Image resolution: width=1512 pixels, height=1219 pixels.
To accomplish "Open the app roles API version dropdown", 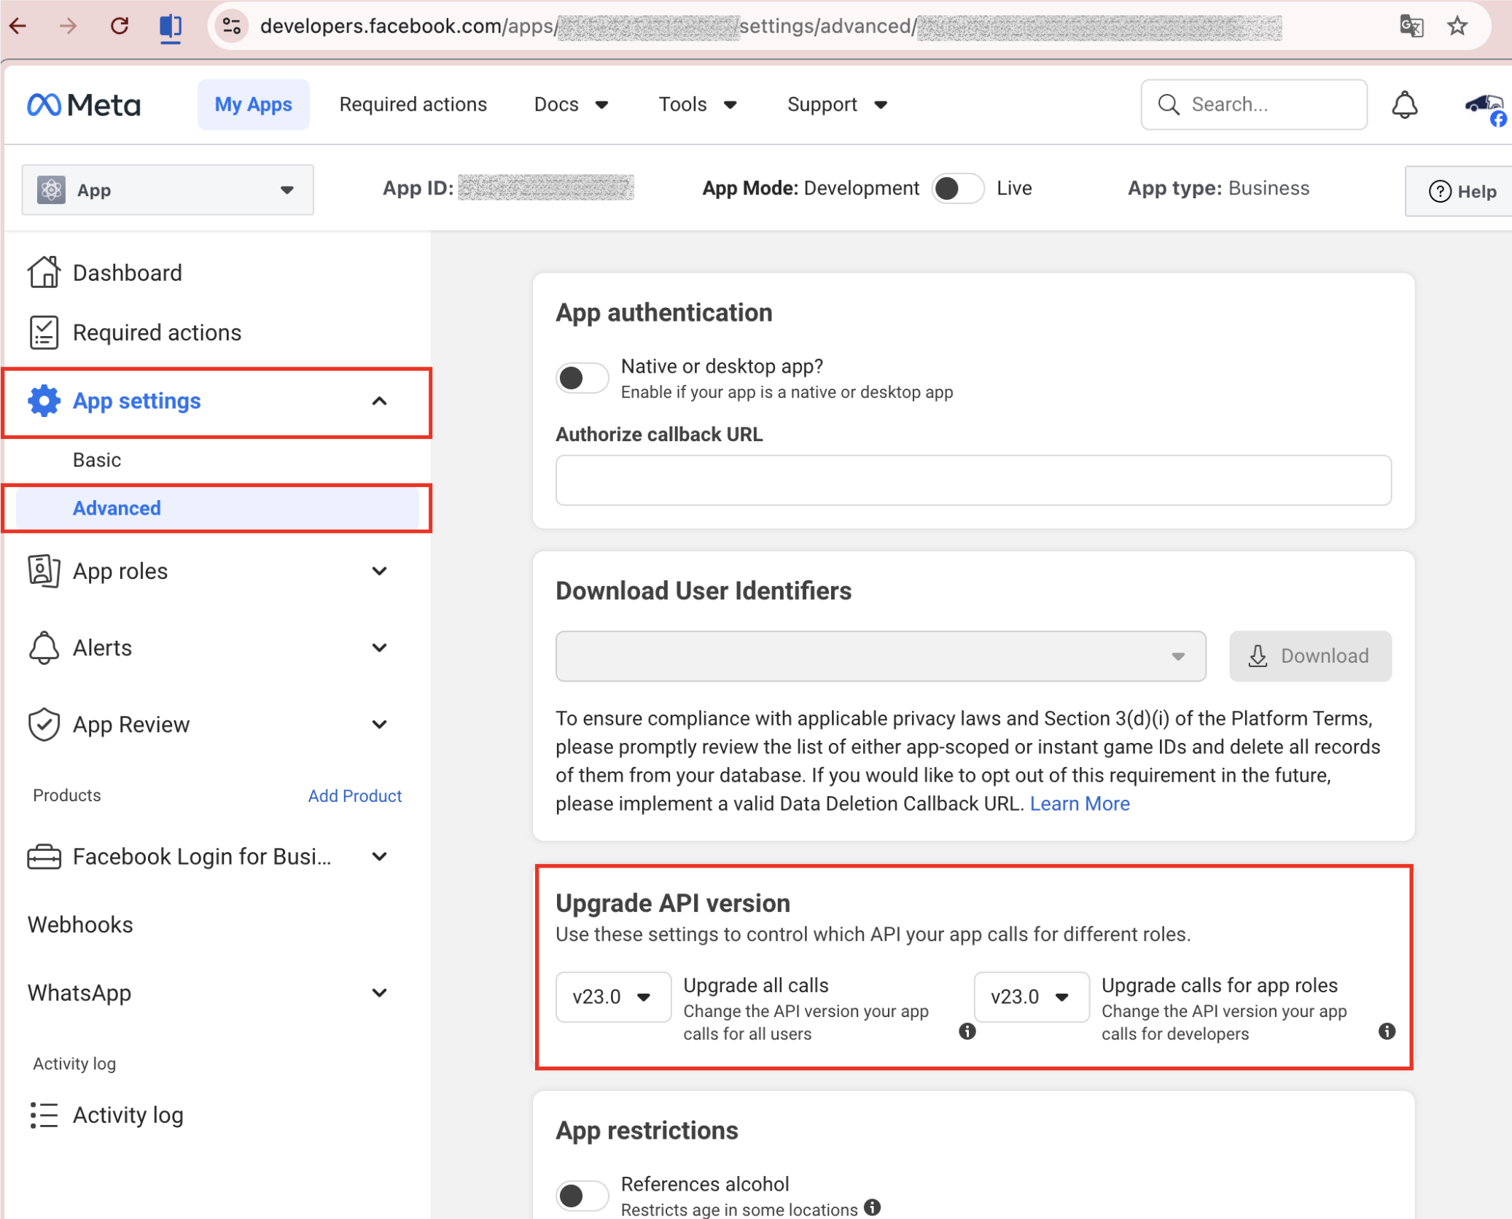I will tap(1031, 997).
